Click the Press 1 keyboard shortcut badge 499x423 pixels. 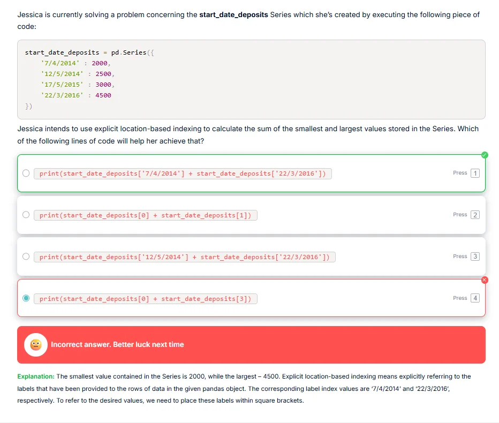point(475,173)
